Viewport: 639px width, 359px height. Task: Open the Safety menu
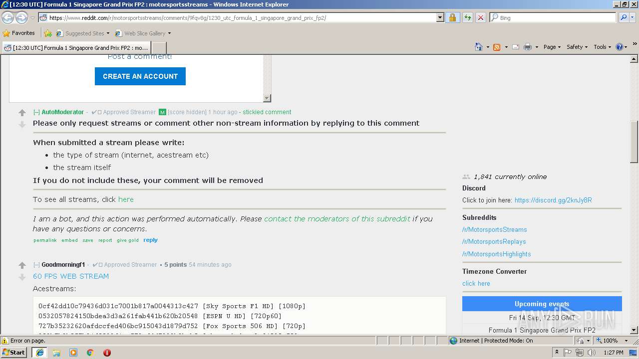[577, 47]
